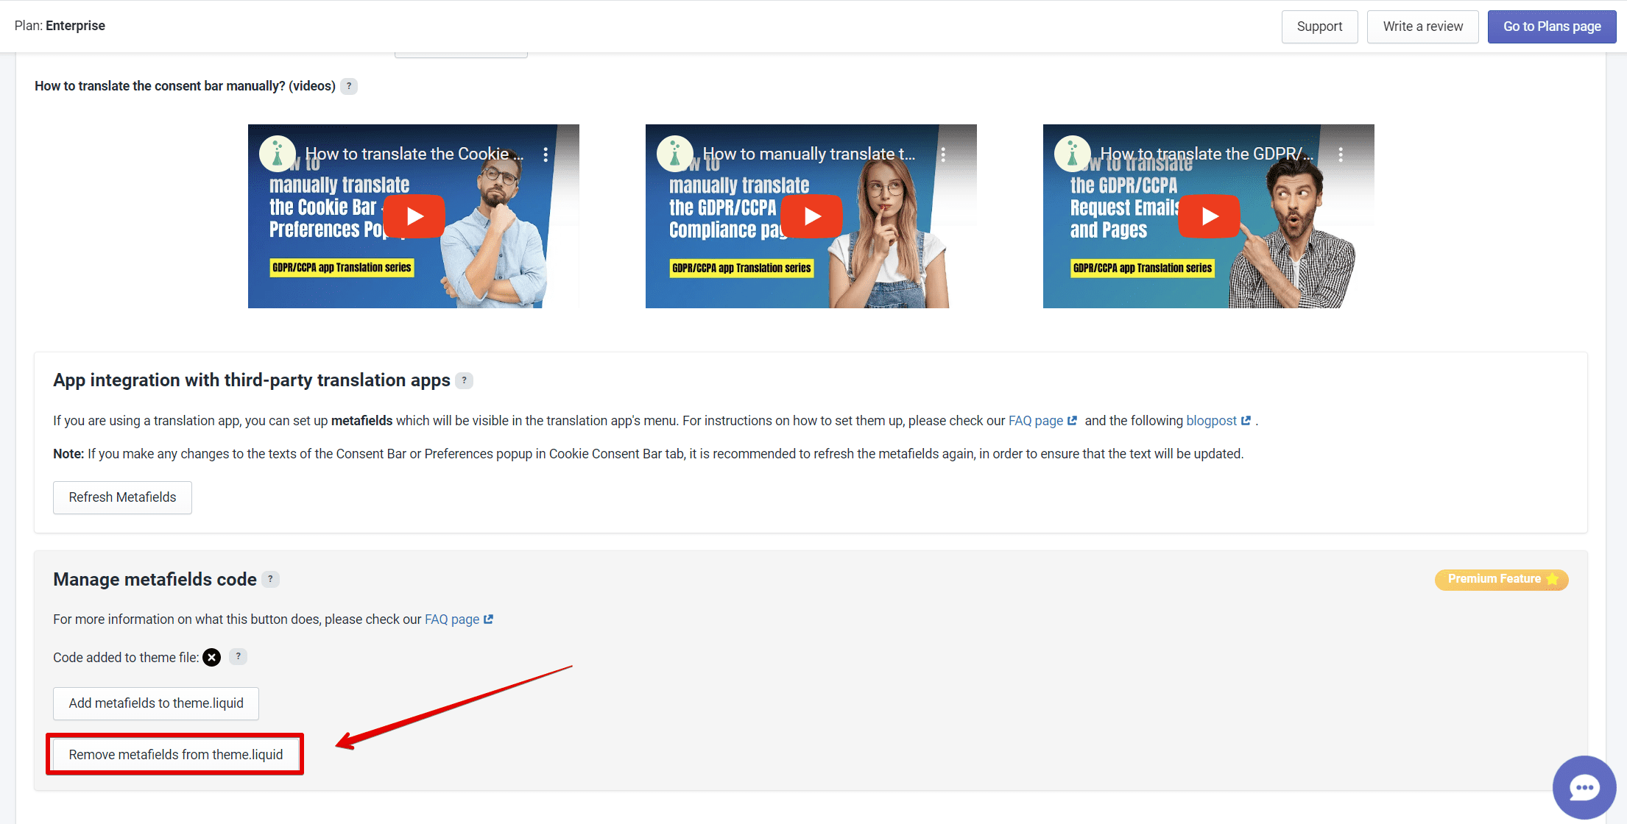Open options menu on Cookie Bar video

click(x=546, y=154)
